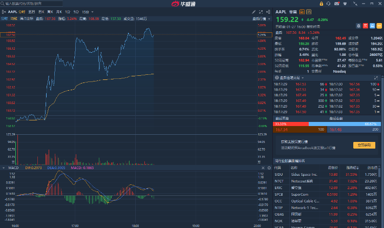The image size is (384, 228).
Task: Select the pencil drawing tool icon
Action: tap(254, 11)
